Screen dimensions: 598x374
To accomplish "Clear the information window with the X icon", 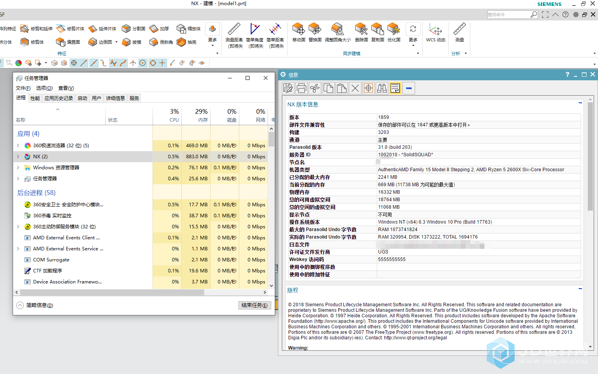I will click(x=355, y=88).
